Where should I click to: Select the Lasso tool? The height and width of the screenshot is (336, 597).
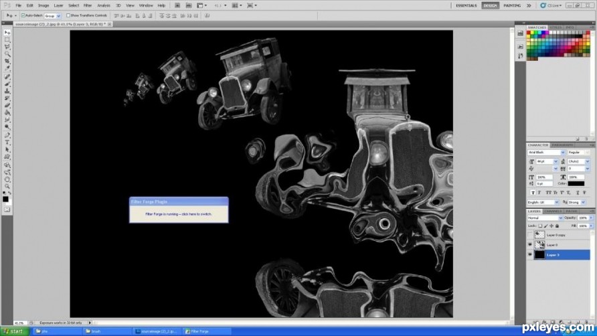[x=7, y=48]
